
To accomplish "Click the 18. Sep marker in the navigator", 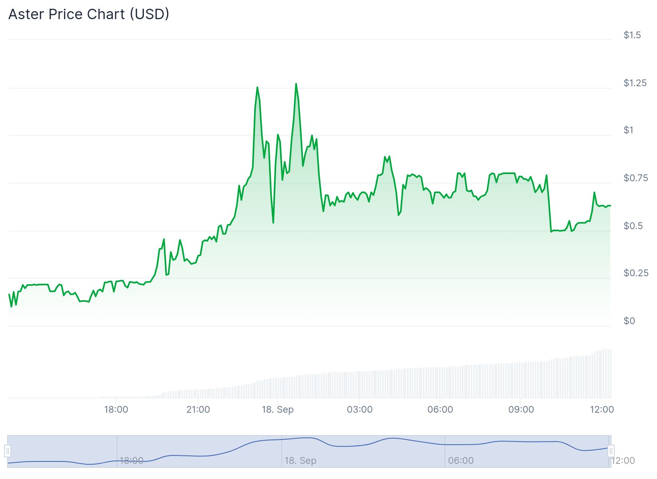I will [x=300, y=461].
